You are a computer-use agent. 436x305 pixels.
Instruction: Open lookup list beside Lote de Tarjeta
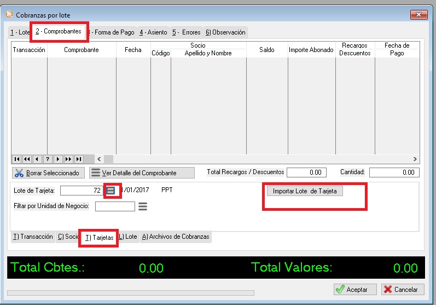click(111, 190)
